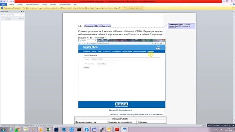Viewport: 235px width, 132px height.
Task: Click the caption Рисунок 19. Настройка сети
Action: pos(120,110)
